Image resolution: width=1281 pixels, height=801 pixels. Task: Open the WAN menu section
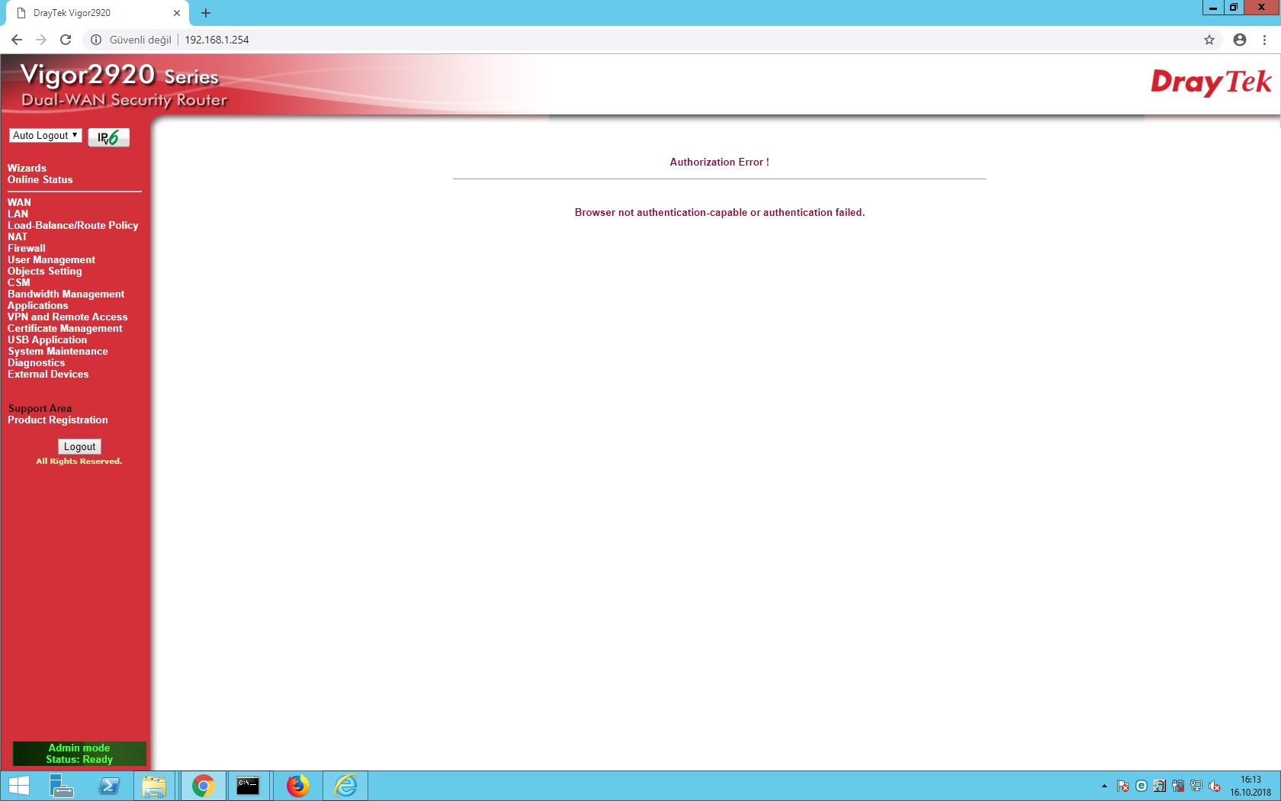tap(19, 202)
